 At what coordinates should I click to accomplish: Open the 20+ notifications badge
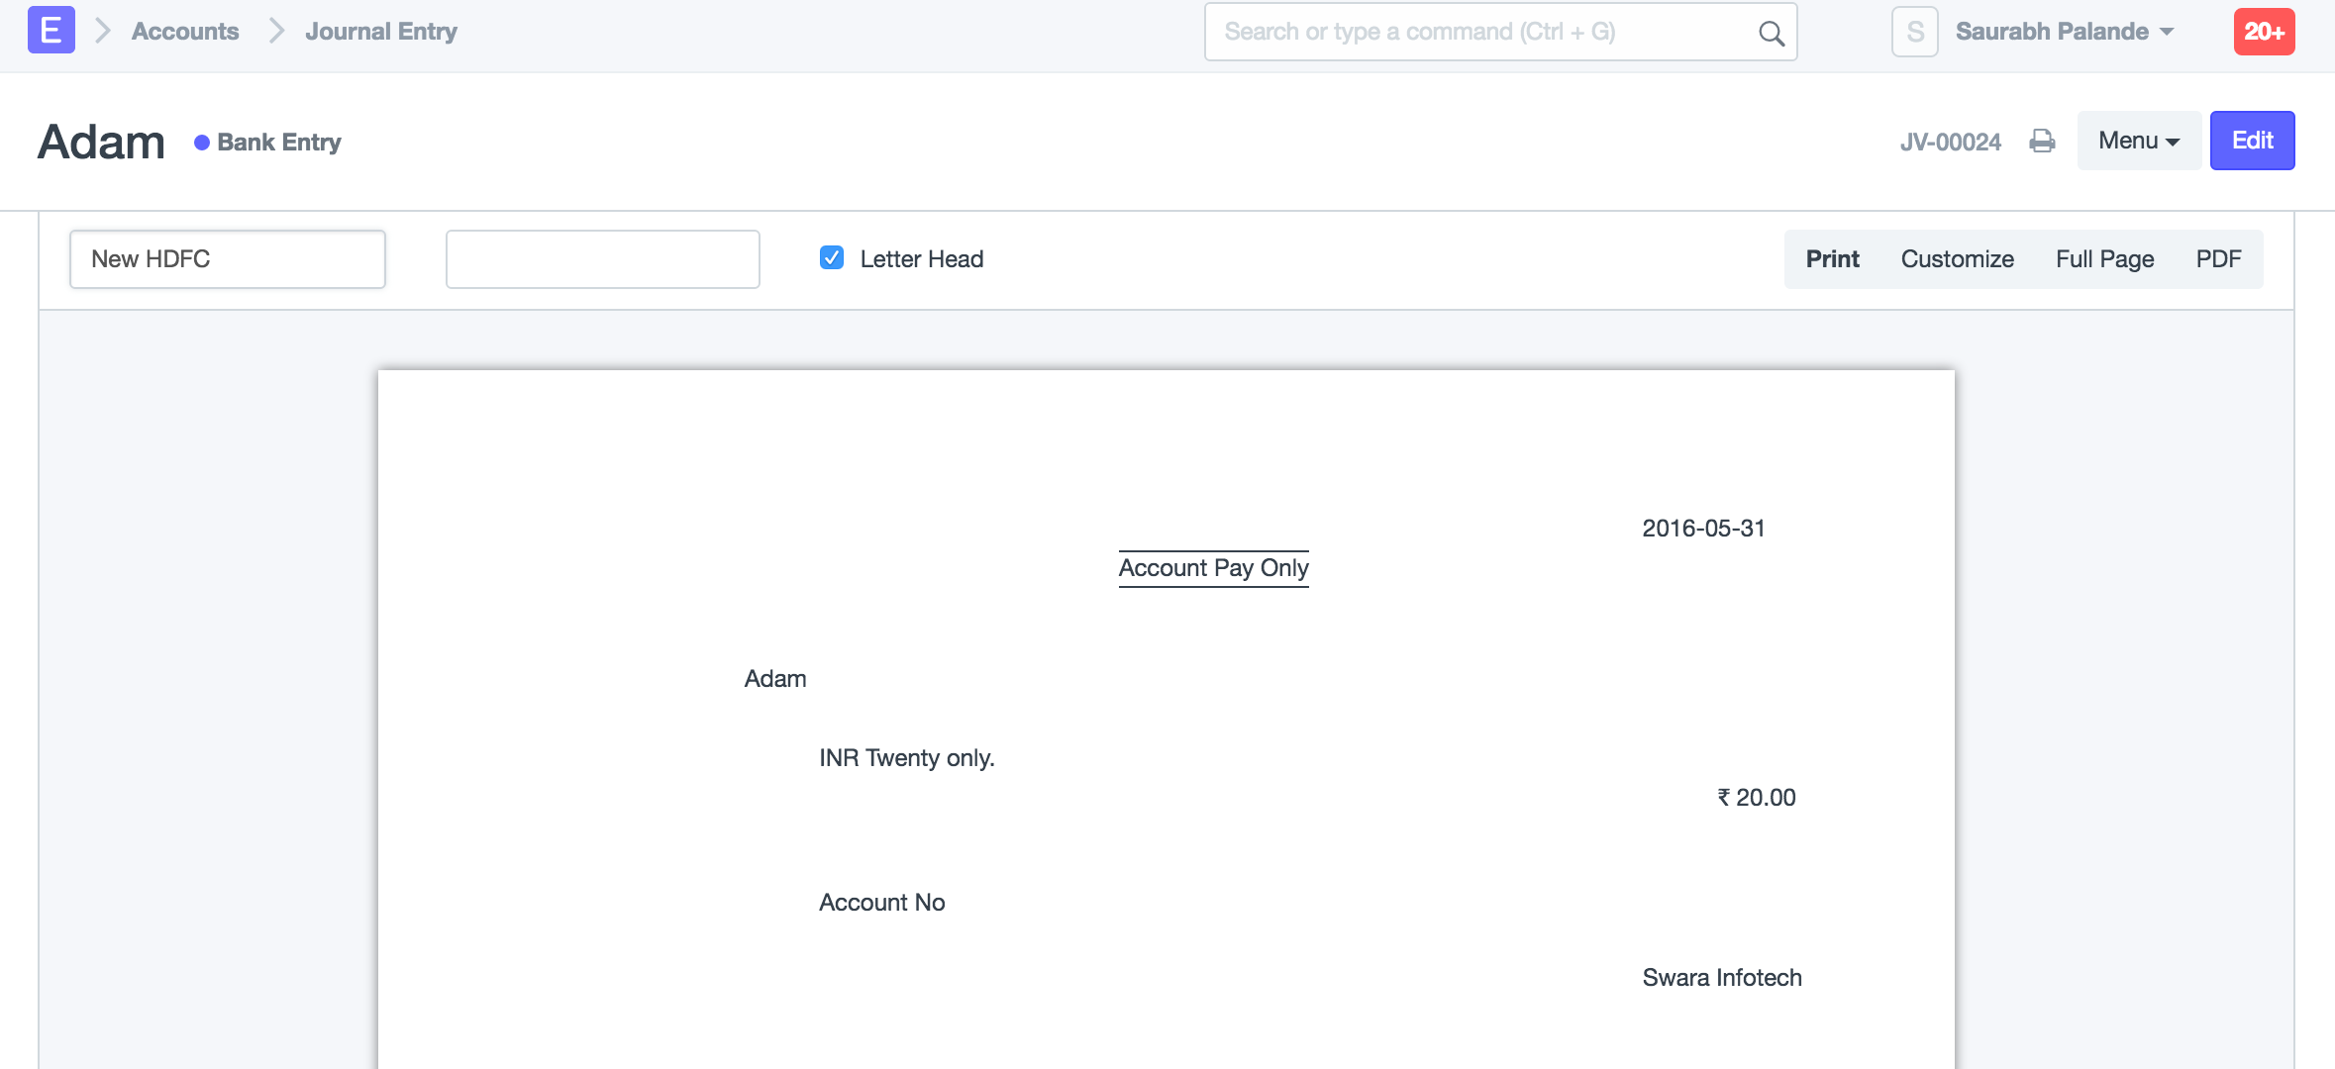click(x=2264, y=32)
